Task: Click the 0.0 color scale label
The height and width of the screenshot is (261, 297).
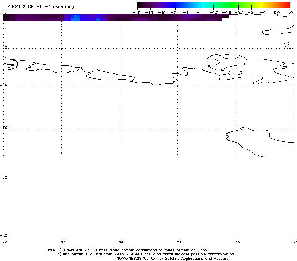Action: [x=277, y=13]
